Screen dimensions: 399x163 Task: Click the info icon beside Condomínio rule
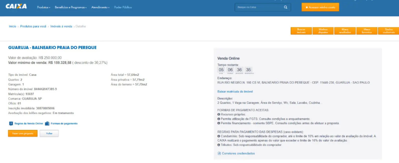pyautogui.click(x=219, y=136)
